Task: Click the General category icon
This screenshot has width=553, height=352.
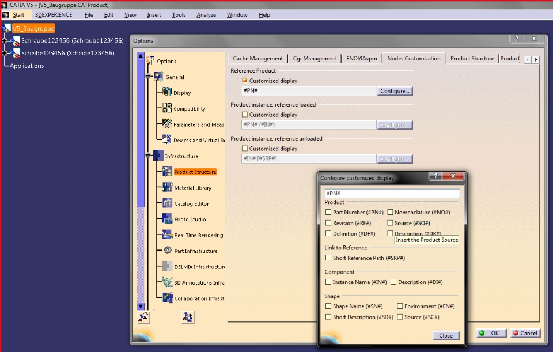Action: 159,76
